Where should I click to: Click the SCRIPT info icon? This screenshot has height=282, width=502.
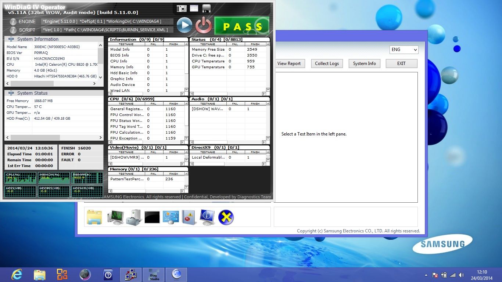[x=13, y=30]
